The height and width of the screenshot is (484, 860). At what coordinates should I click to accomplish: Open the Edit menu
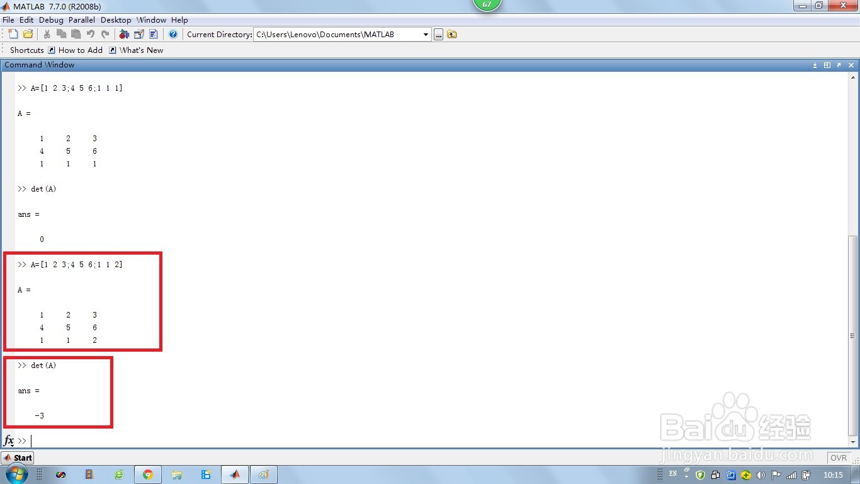click(26, 20)
